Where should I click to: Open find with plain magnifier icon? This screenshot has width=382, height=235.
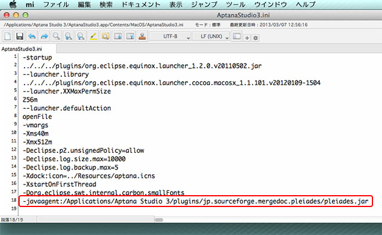pyautogui.click(x=57, y=36)
